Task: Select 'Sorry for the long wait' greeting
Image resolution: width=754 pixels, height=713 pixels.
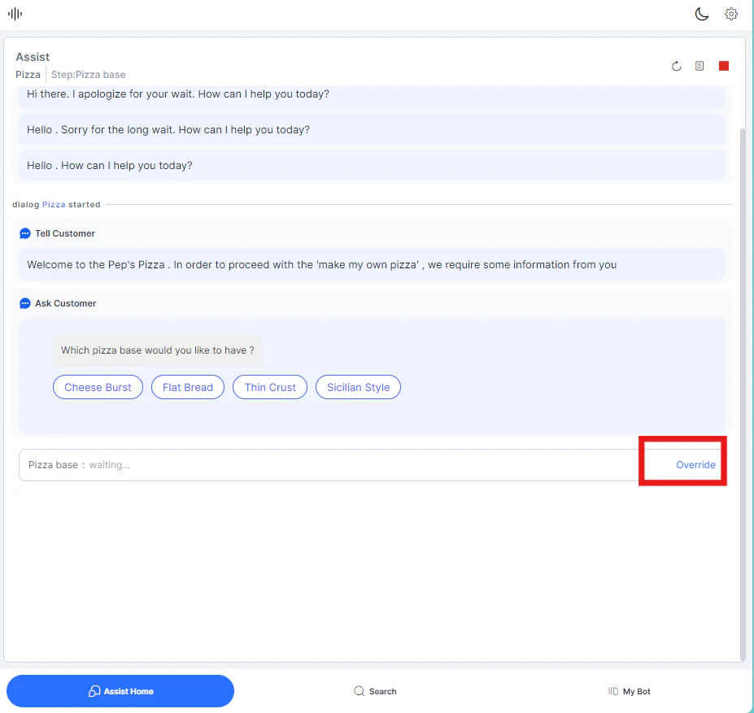Action: [x=372, y=129]
